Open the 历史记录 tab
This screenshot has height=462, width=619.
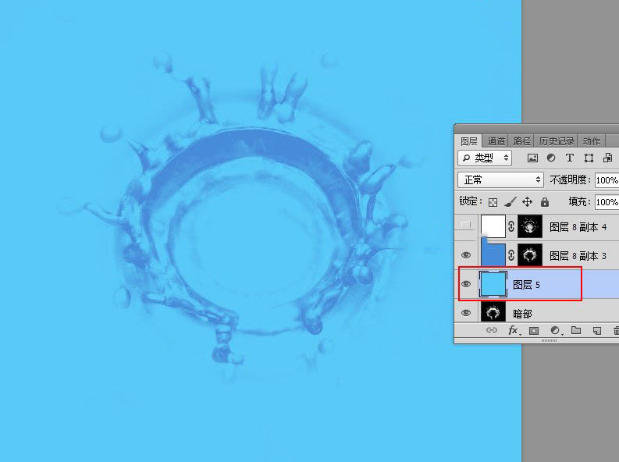557,141
